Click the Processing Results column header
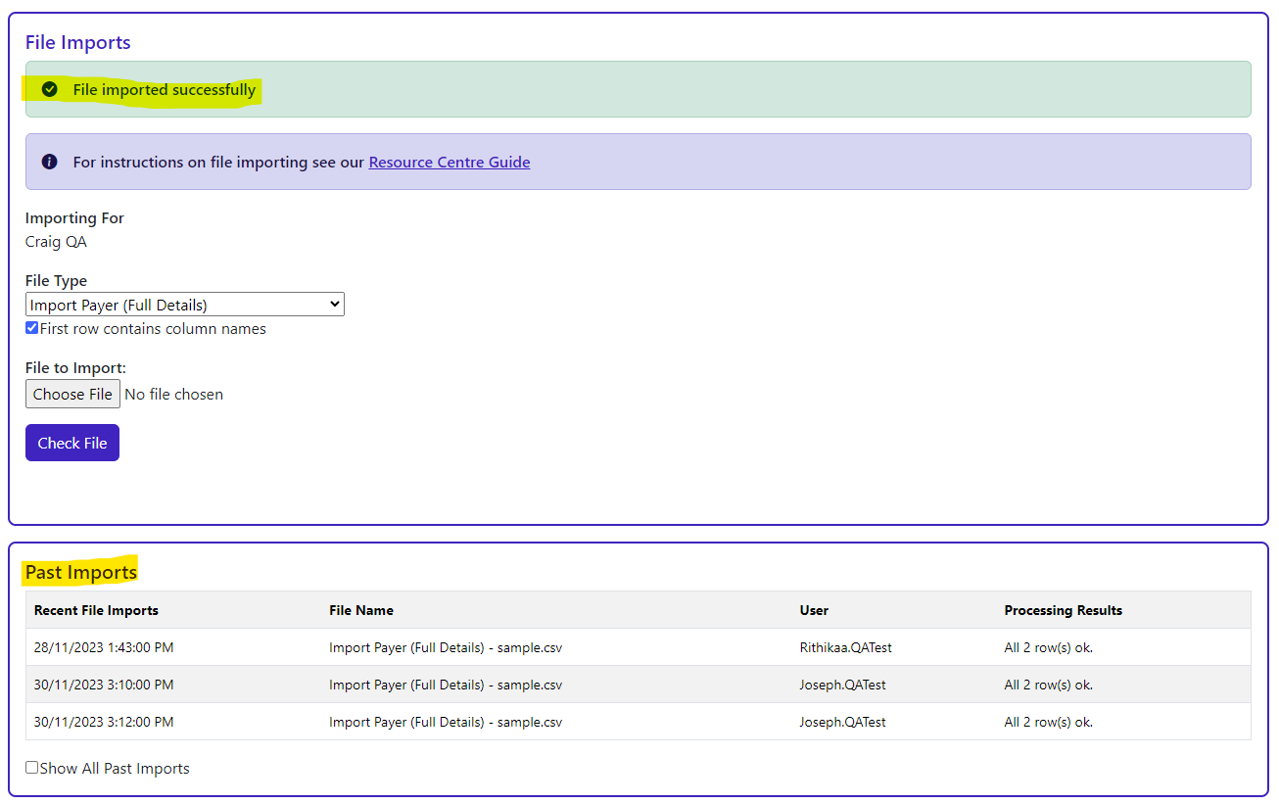The width and height of the screenshot is (1279, 804). [x=1063, y=610]
